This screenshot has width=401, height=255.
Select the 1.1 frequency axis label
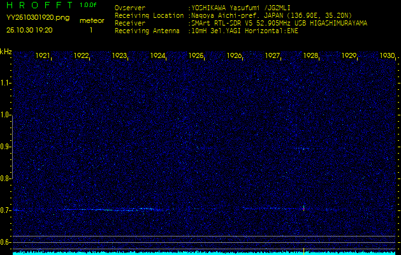point(6,83)
